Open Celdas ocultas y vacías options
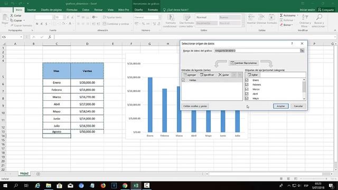 195,106
